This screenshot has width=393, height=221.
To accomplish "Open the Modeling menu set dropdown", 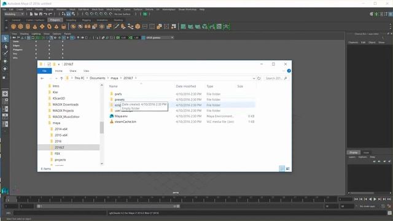I will click(x=14, y=14).
